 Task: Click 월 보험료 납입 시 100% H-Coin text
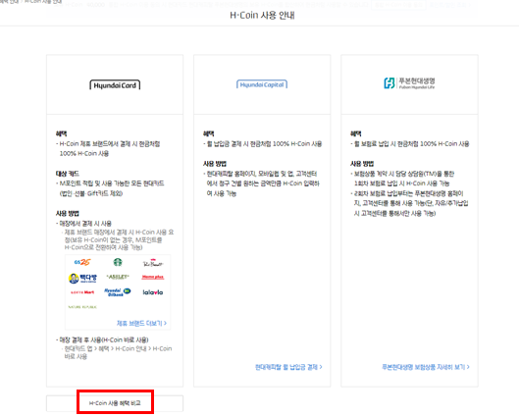pyautogui.click(x=410, y=143)
